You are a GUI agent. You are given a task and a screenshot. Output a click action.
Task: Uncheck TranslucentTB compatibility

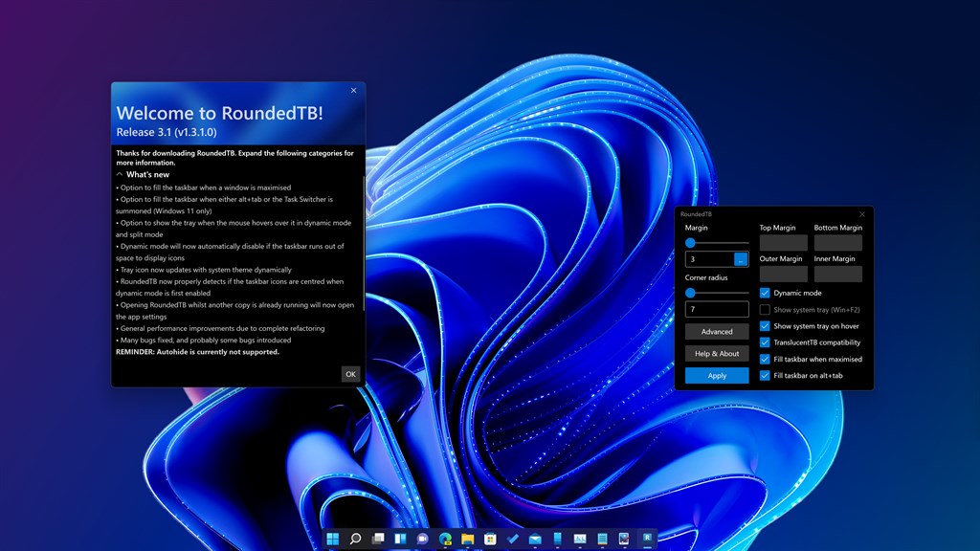[x=765, y=343]
